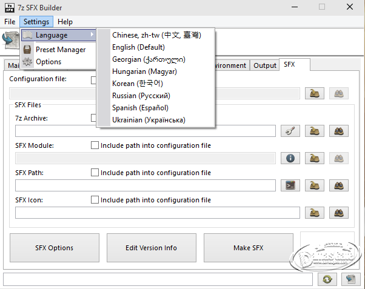Viewport: 365px width, 289px height.
Task: Click the SFX Icon input field
Action: [158, 213]
